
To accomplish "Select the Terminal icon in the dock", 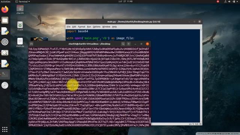I will (x=5, y=74).
